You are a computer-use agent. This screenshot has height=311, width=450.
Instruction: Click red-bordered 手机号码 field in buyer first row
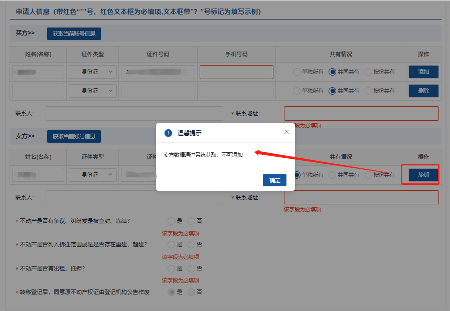pos(236,72)
